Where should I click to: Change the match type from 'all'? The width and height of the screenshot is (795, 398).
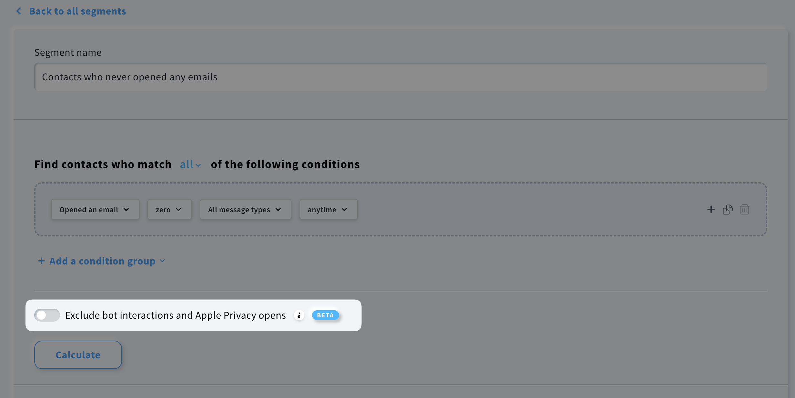click(x=187, y=164)
